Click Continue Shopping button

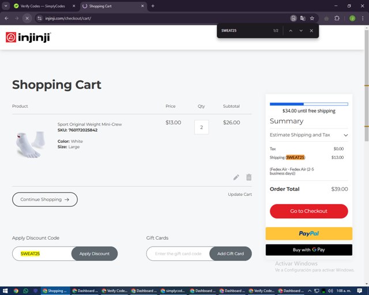pyautogui.click(x=45, y=199)
